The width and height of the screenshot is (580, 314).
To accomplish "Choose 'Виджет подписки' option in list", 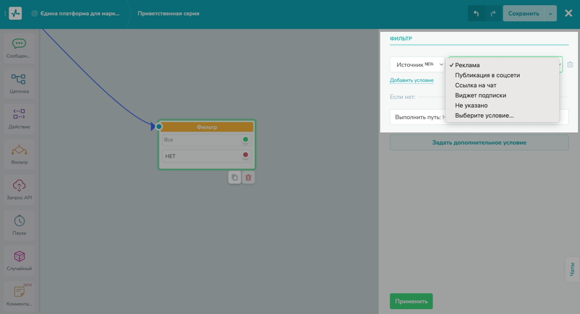I will (481, 95).
